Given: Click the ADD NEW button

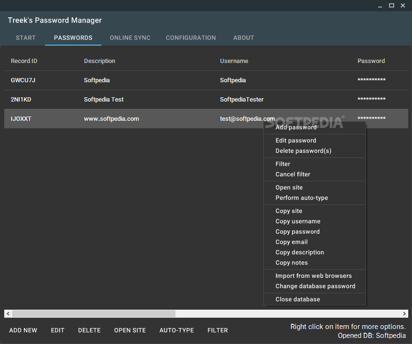Looking at the screenshot, I should pos(23,330).
